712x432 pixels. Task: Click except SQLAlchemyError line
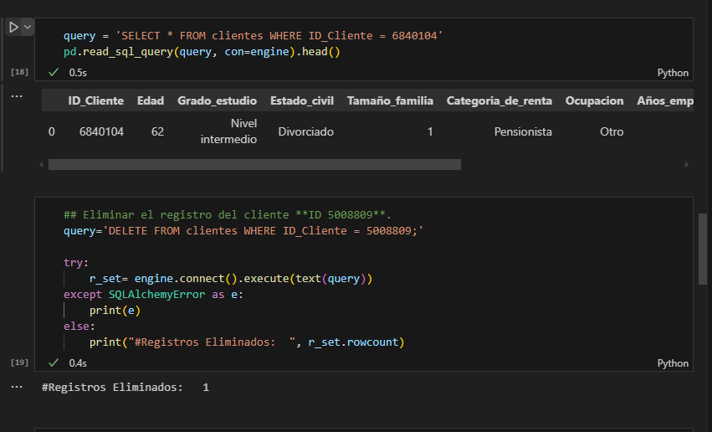[153, 295]
